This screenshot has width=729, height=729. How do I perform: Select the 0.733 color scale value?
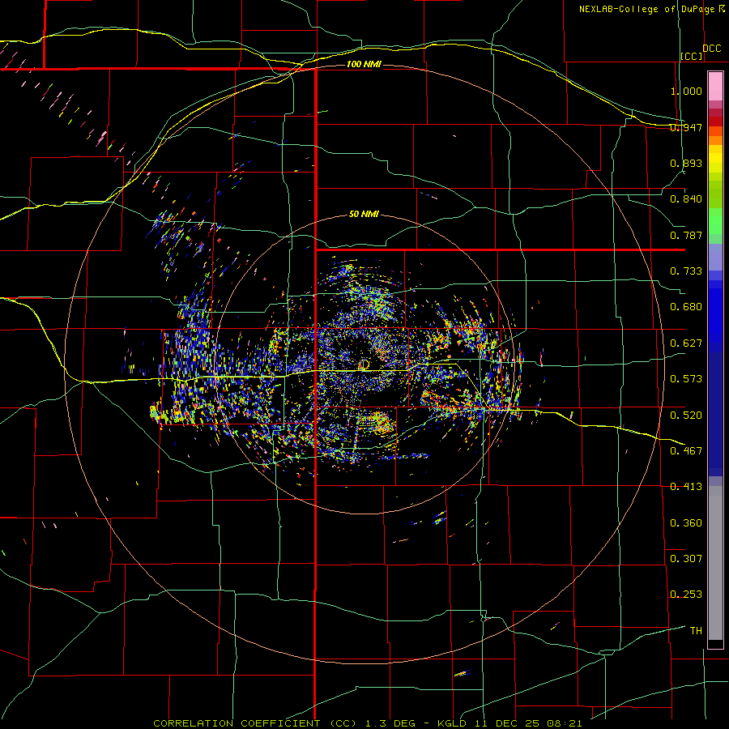pos(686,271)
